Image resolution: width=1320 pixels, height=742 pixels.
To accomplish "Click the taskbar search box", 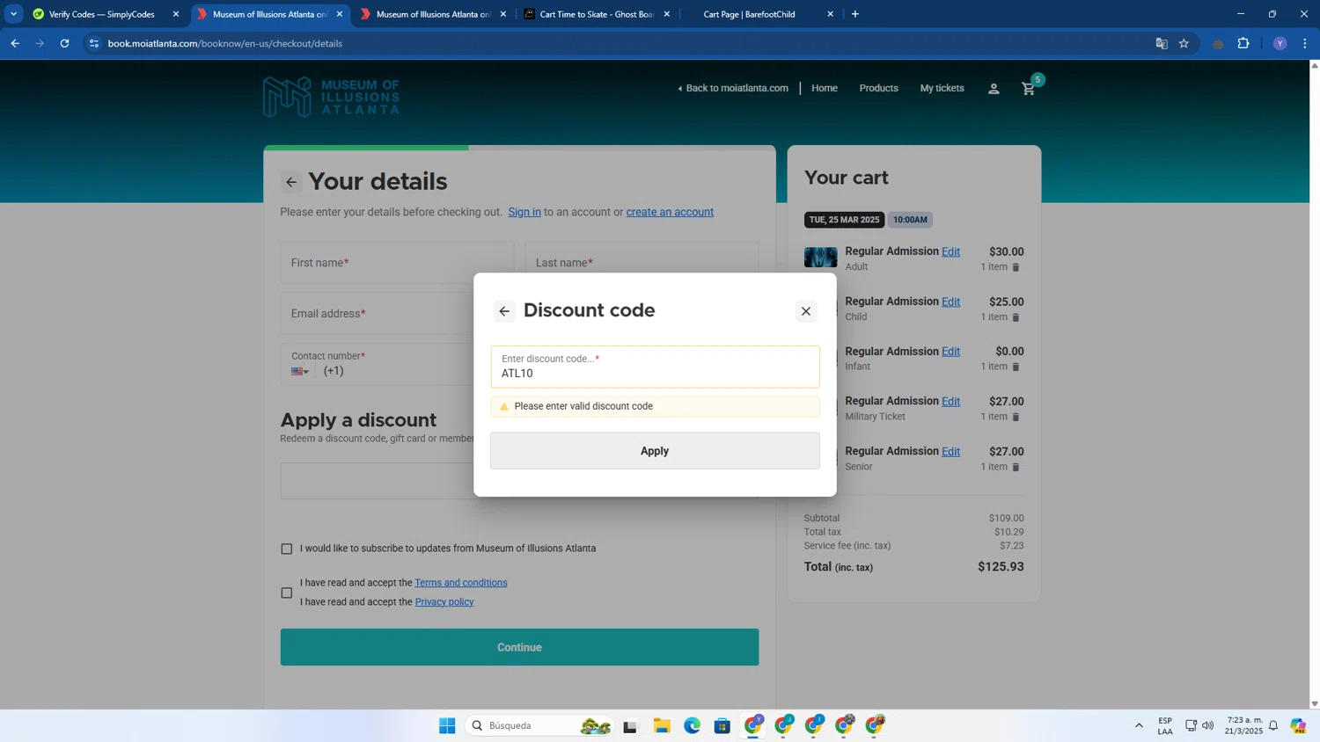I will pyautogui.click(x=539, y=725).
